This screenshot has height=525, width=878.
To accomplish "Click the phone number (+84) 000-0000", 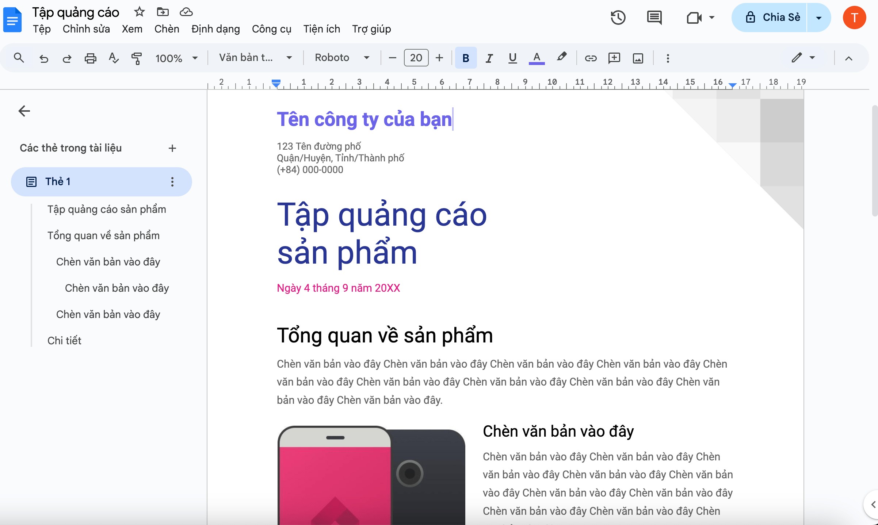I will [310, 170].
